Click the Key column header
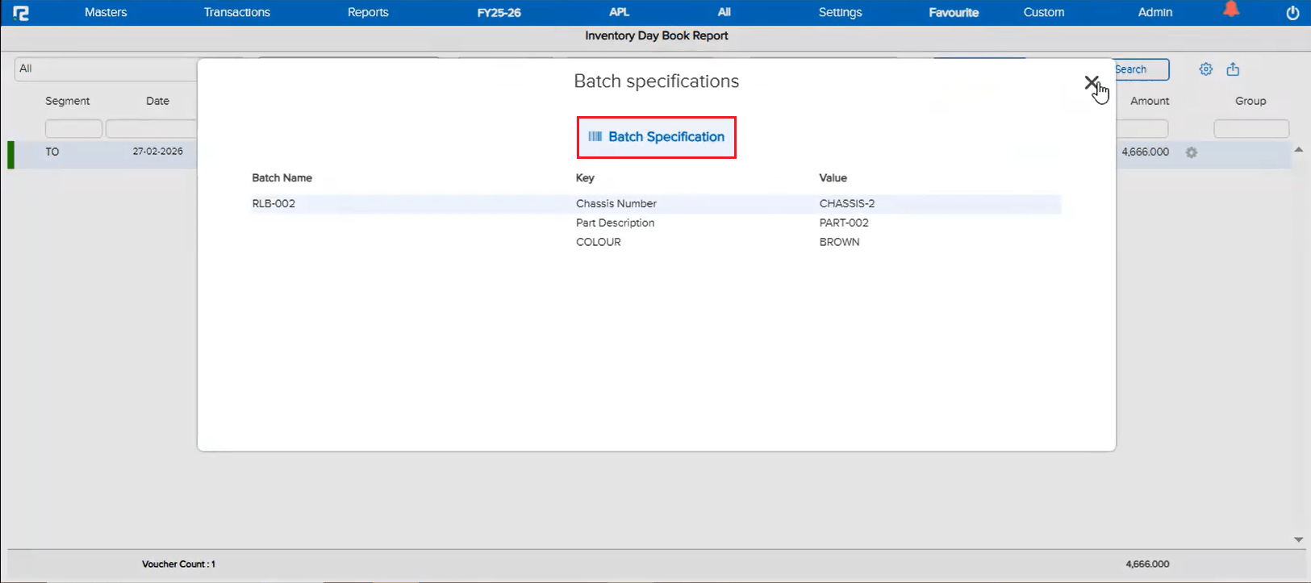The height and width of the screenshot is (583, 1311). [585, 177]
